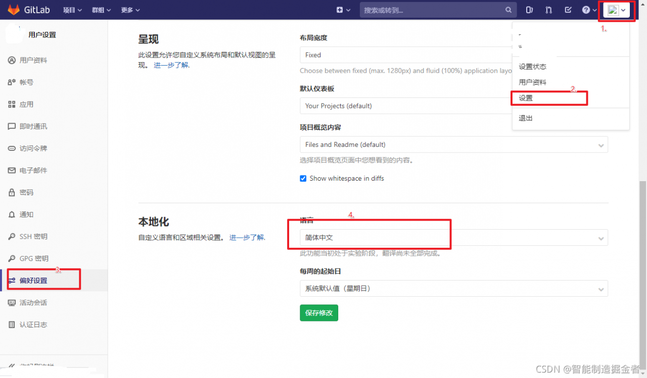The image size is (647, 378).
Task: Expand the 更多 navbar menu
Action: (x=131, y=10)
